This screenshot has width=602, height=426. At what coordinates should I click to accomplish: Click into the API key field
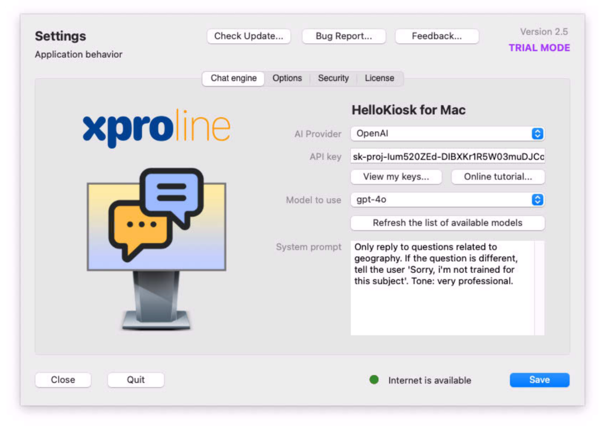pos(447,157)
